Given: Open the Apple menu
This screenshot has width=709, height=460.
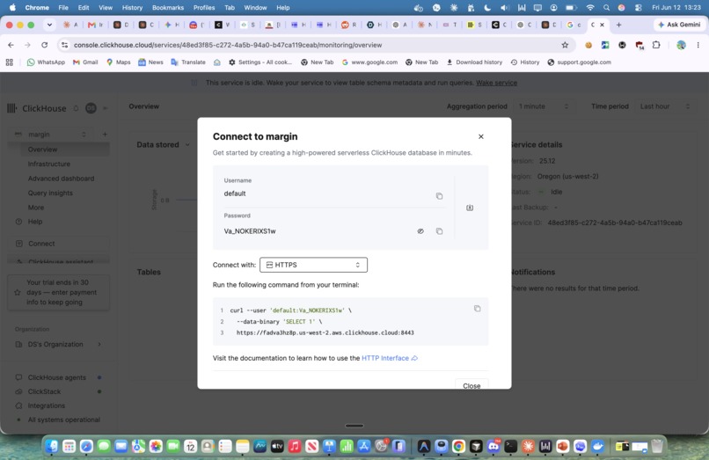Looking at the screenshot, I should pyautogui.click(x=12, y=8).
